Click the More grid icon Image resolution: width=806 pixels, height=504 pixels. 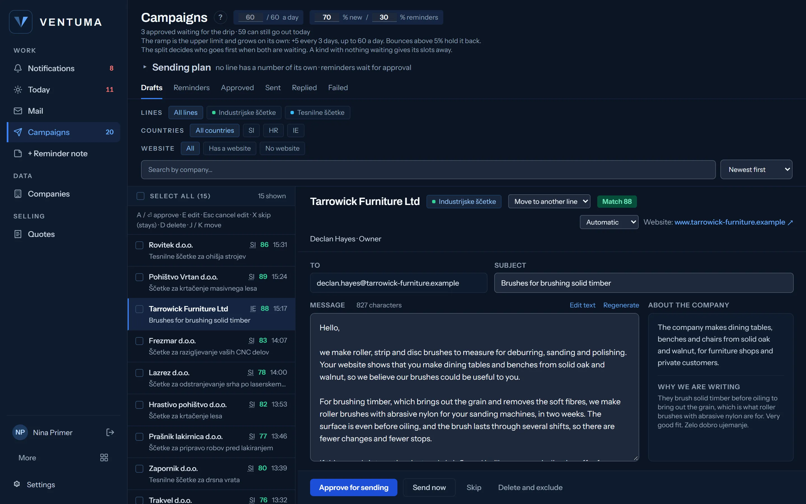(104, 458)
